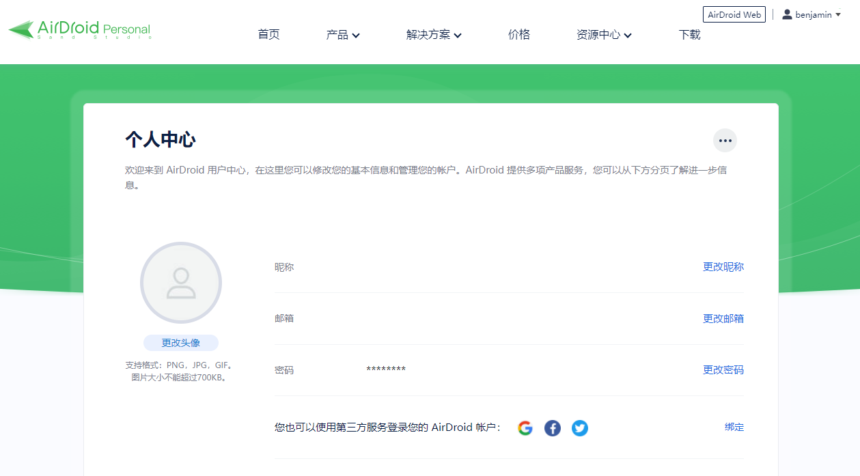This screenshot has width=860, height=476.
Task: Click the 欢迎来到 AirDroid 用户中心 welcome paragraph
Action: 426,177
